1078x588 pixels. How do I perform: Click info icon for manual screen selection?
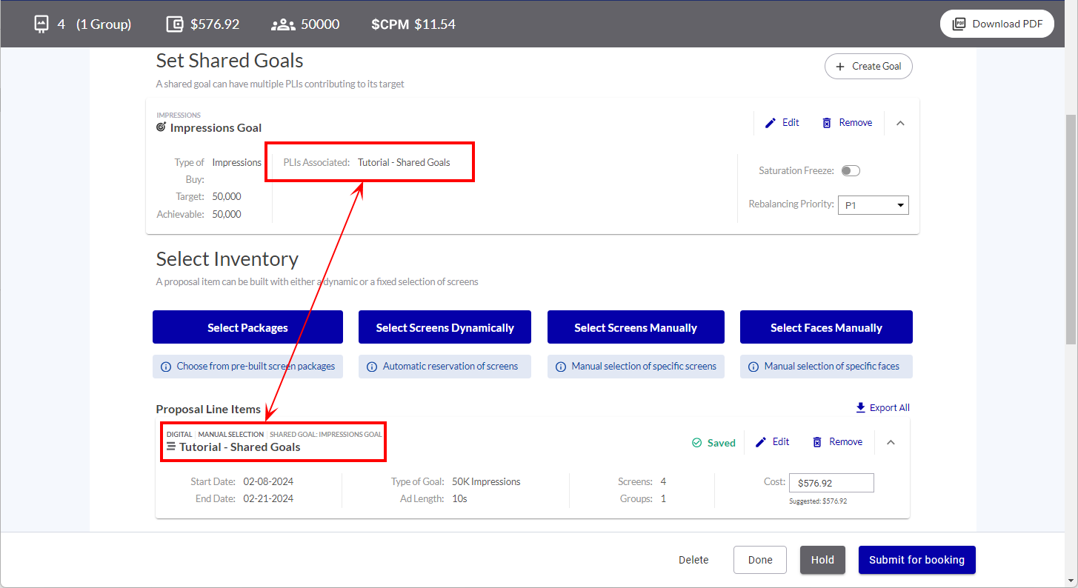561,367
